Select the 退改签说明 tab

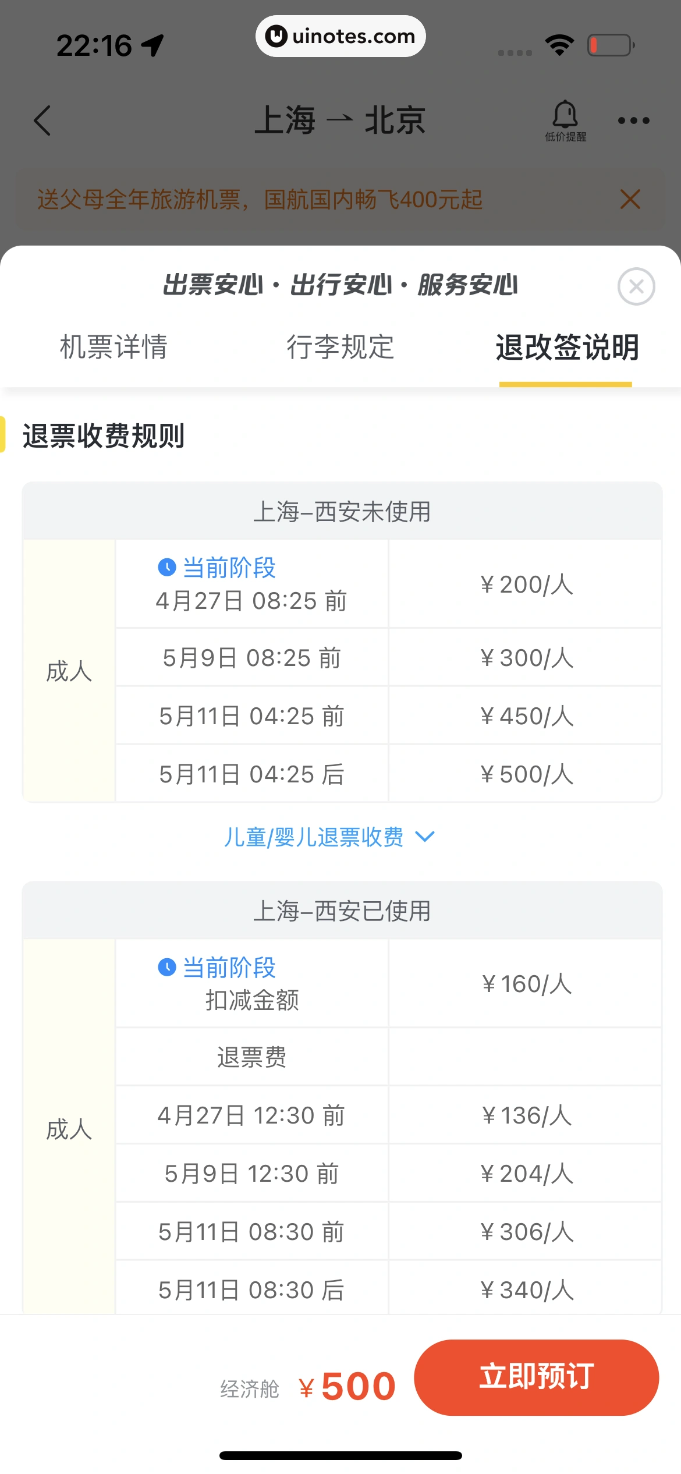[567, 347]
